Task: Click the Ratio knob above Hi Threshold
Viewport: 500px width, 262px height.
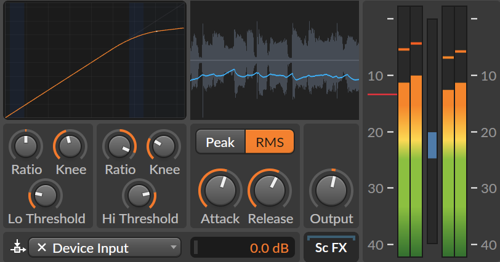Action: point(119,146)
